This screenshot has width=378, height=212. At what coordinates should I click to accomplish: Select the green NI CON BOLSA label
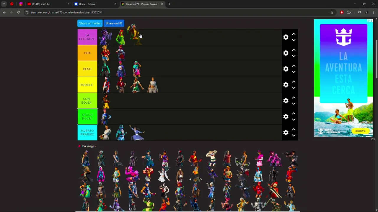[87, 117]
